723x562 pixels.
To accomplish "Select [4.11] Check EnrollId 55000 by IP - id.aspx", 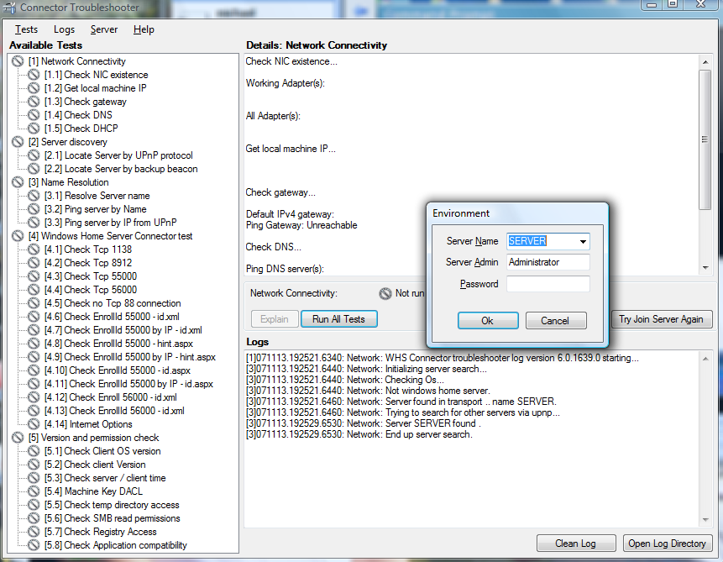I will [128, 384].
